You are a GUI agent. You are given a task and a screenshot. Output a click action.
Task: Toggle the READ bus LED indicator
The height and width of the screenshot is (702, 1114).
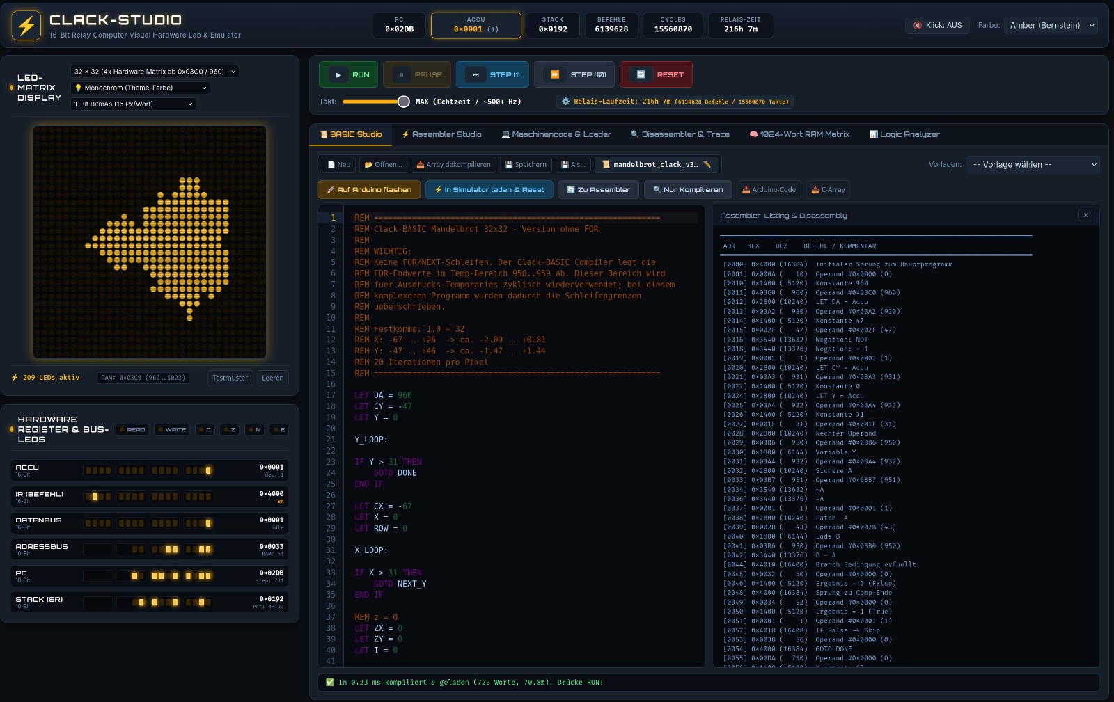[x=132, y=430]
